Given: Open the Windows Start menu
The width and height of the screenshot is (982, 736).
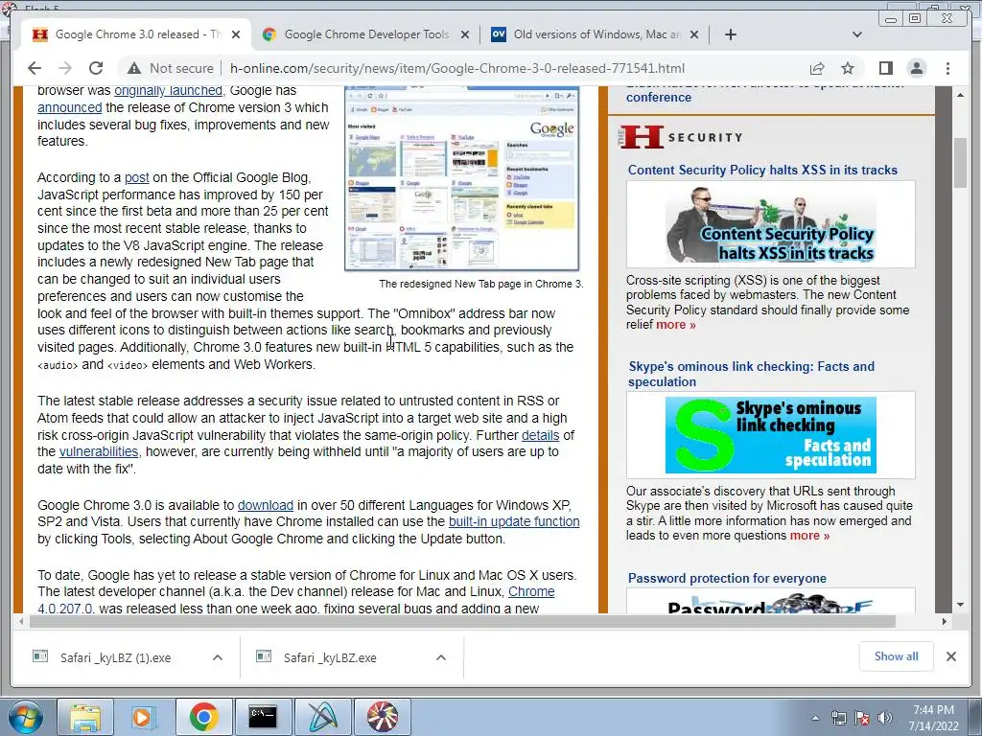Looking at the screenshot, I should pyautogui.click(x=25, y=717).
